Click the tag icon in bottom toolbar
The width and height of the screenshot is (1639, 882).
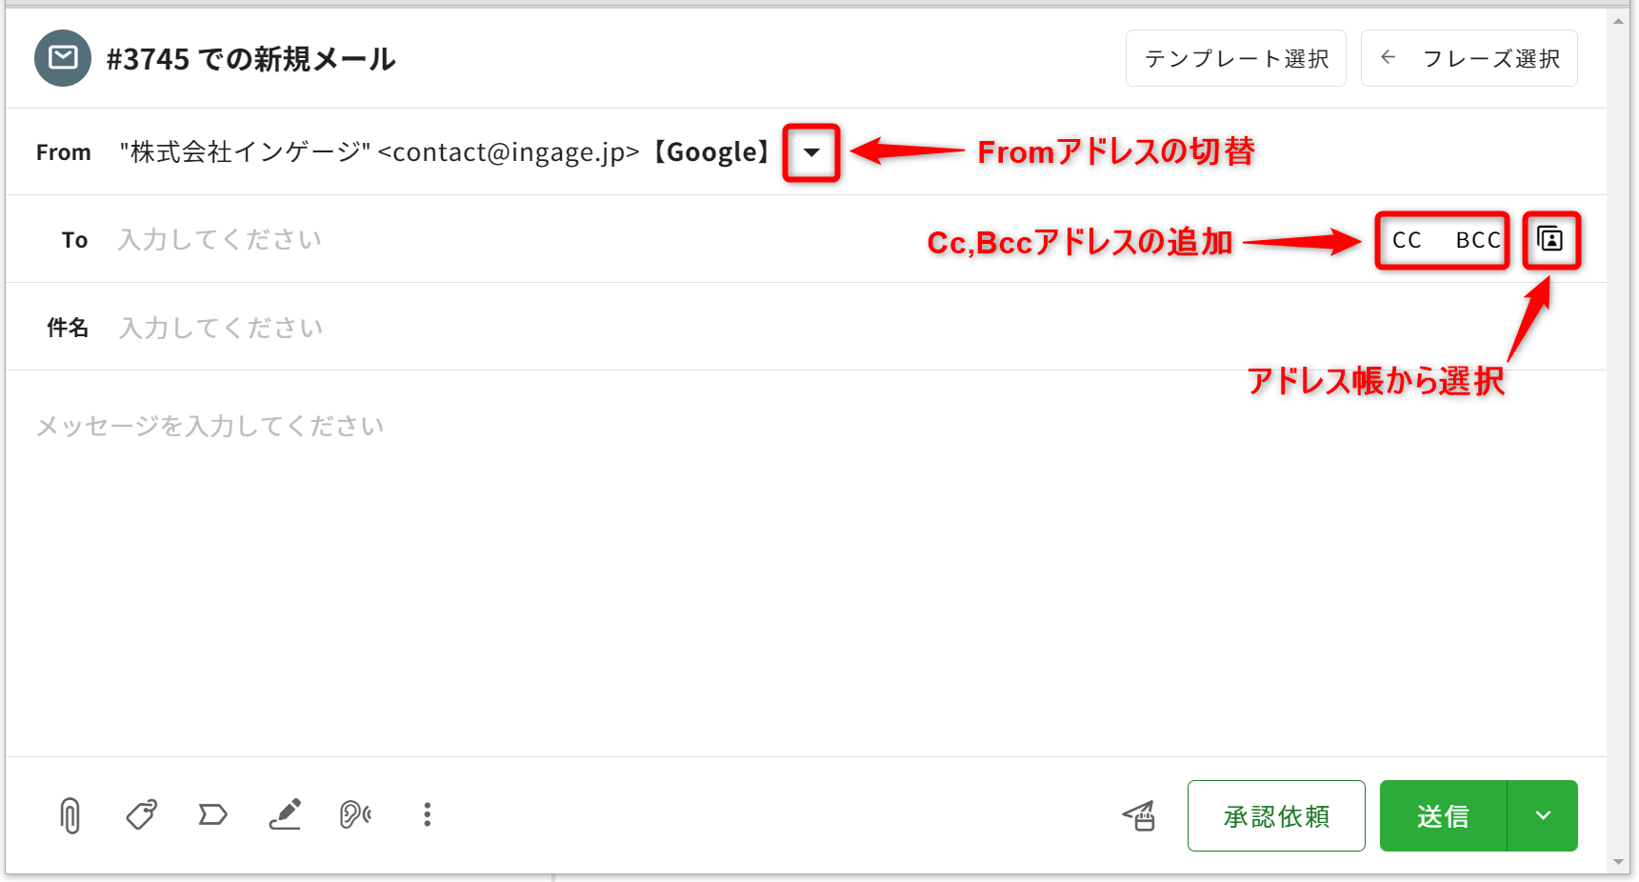(142, 815)
